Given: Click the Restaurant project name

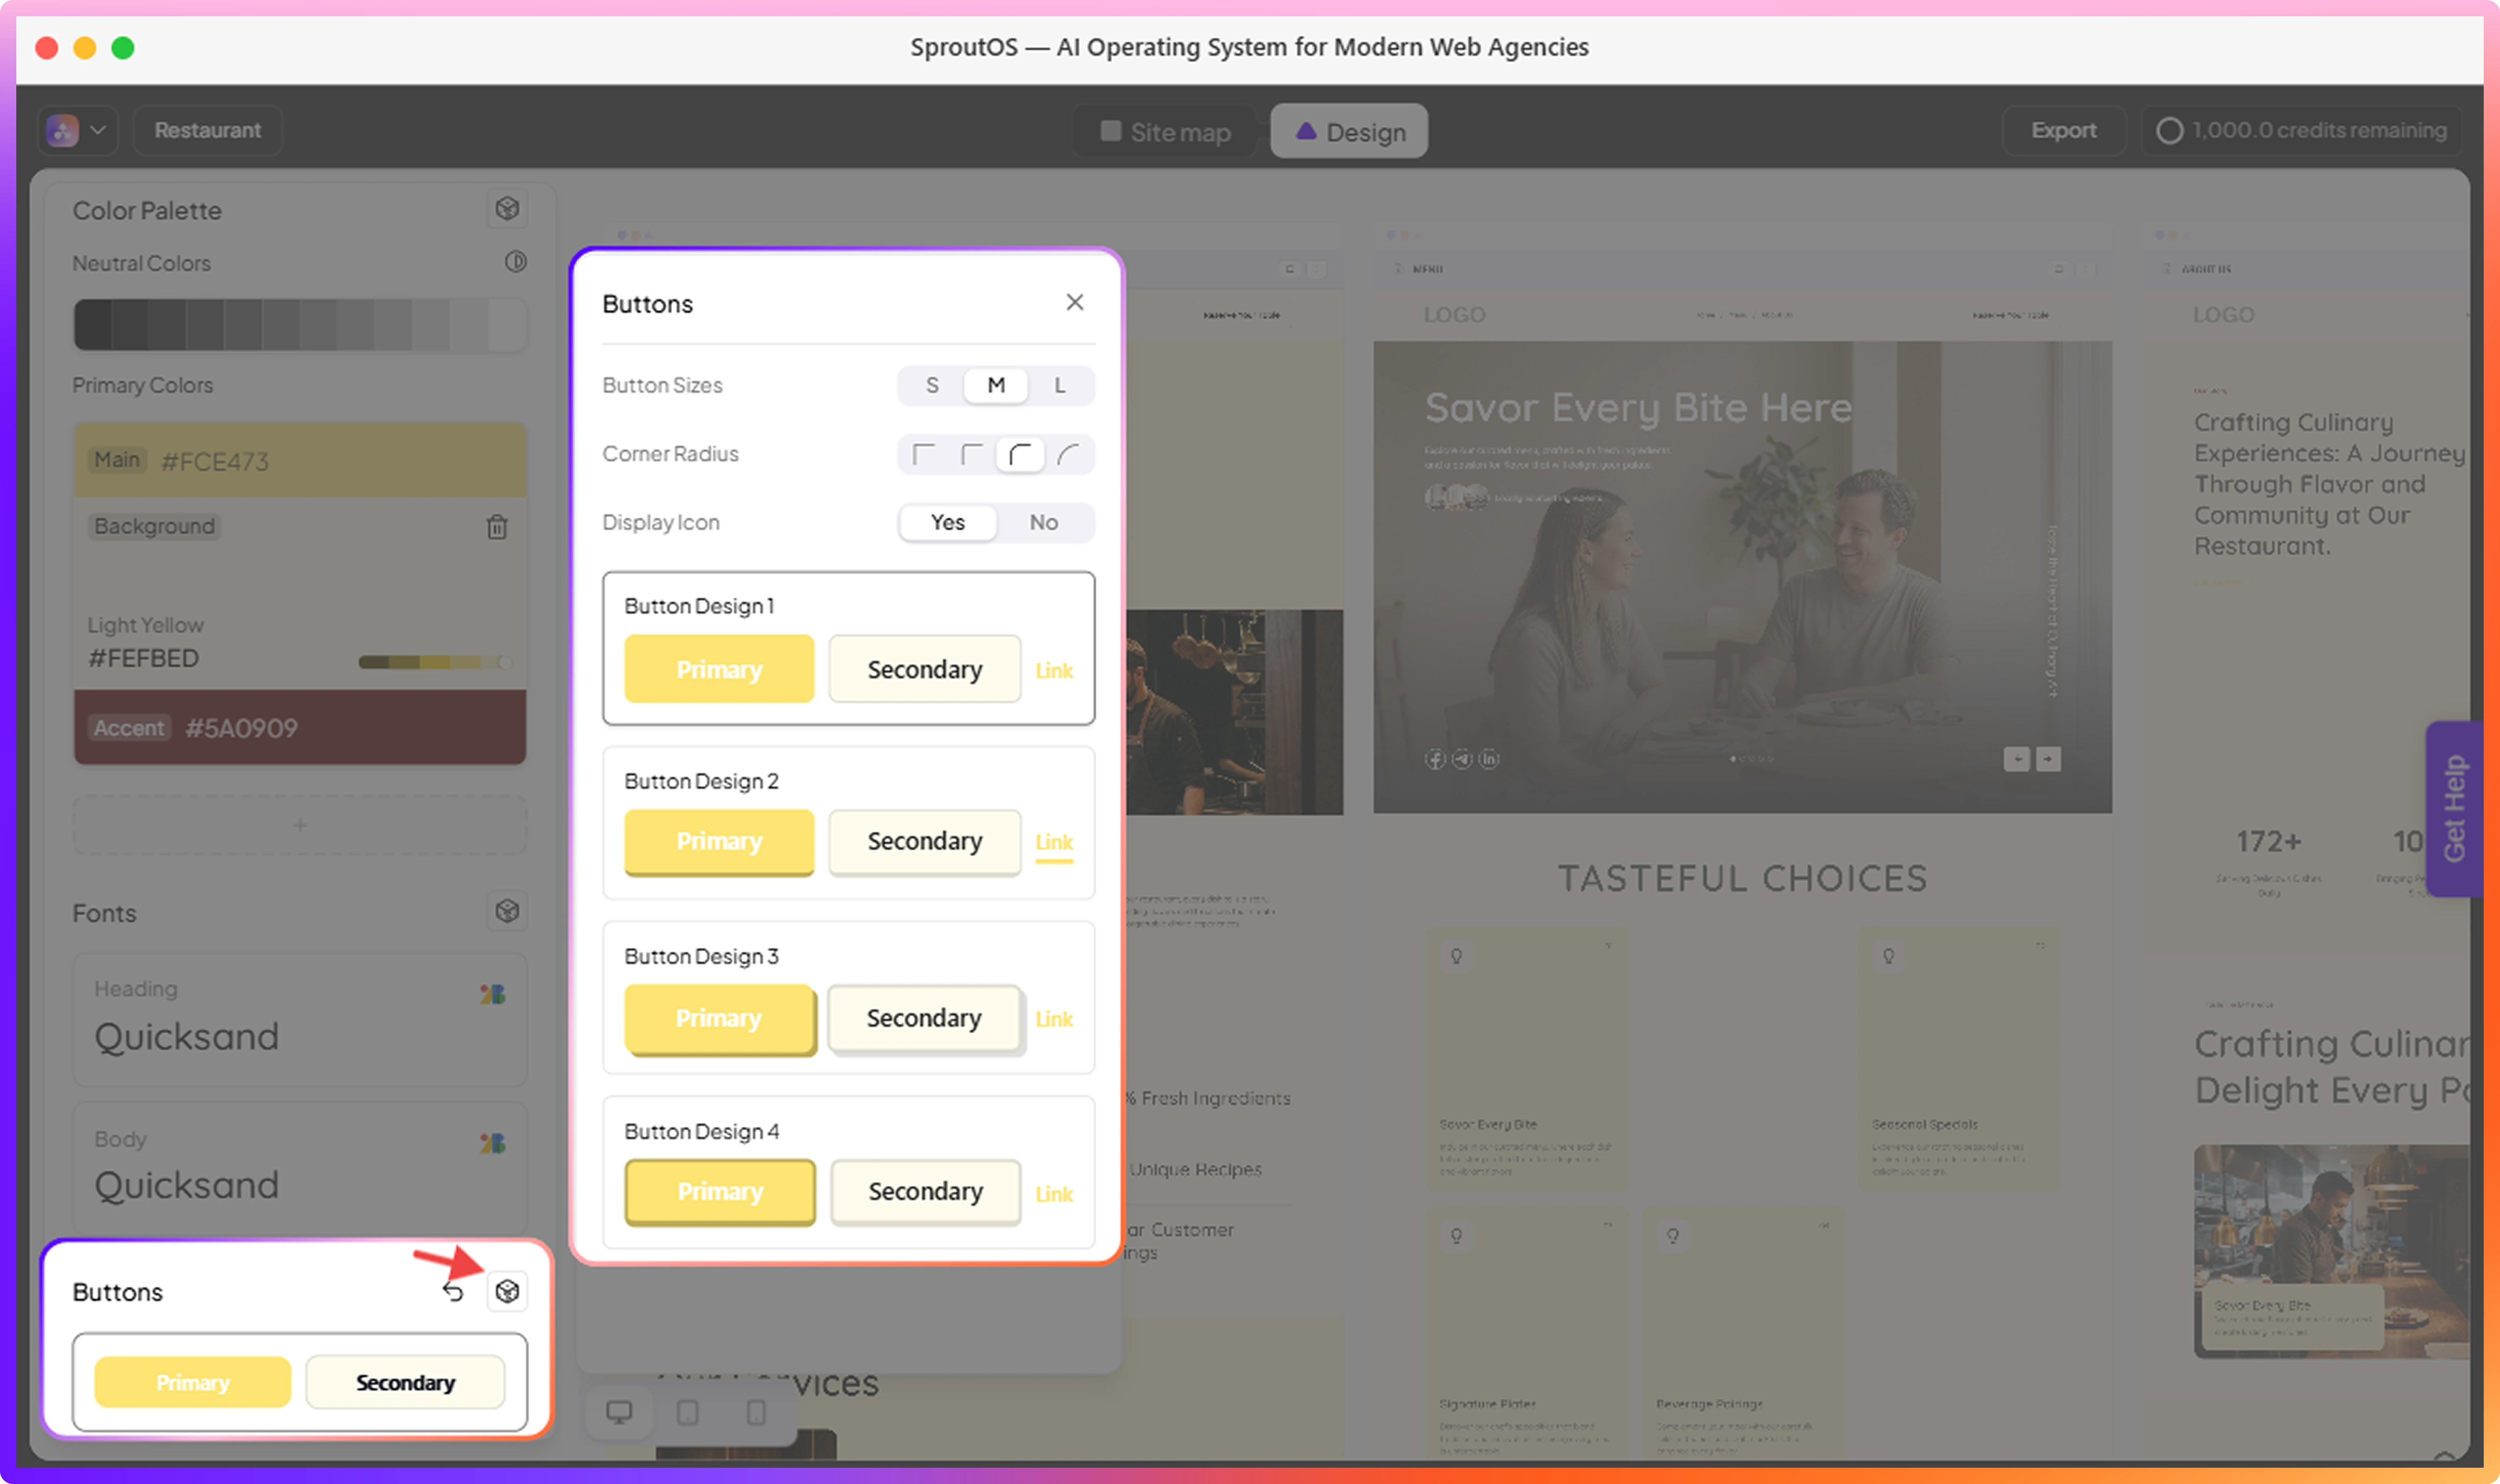Looking at the screenshot, I should click(207, 130).
